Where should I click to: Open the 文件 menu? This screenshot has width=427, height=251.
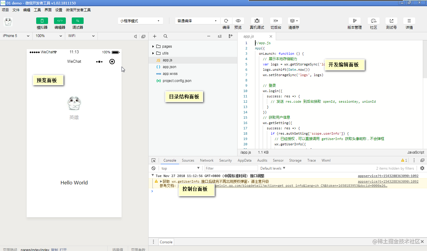tap(16, 10)
